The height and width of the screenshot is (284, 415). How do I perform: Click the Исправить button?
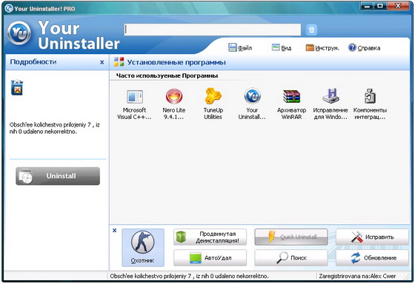pyautogui.click(x=372, y=237)
